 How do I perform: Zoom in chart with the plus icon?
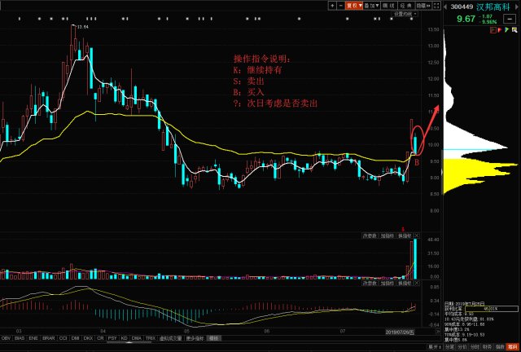tap(332, 6)
